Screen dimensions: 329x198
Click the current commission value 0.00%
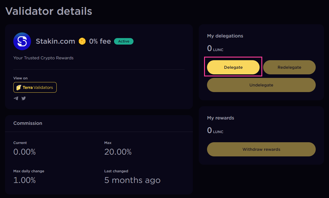(x=25, y=152)
